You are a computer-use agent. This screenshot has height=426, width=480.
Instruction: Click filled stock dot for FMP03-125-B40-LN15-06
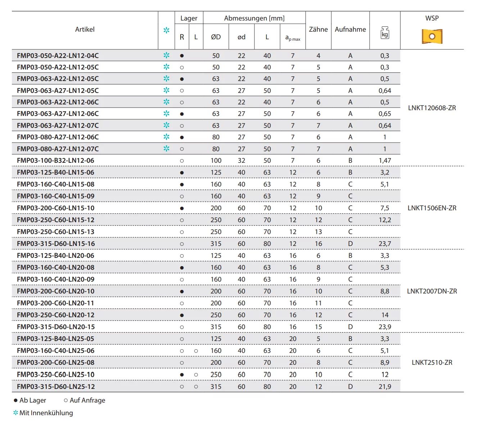pos(182,172)
